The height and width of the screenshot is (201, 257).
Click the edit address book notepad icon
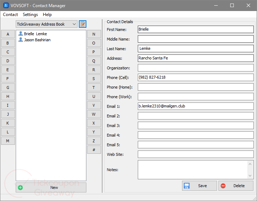[x=82, y=24]
